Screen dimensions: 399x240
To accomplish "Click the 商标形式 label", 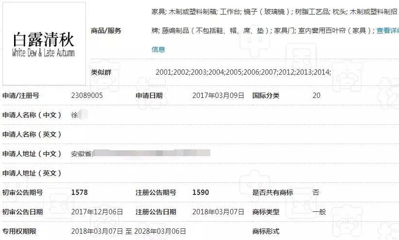I will coord(266,231).
